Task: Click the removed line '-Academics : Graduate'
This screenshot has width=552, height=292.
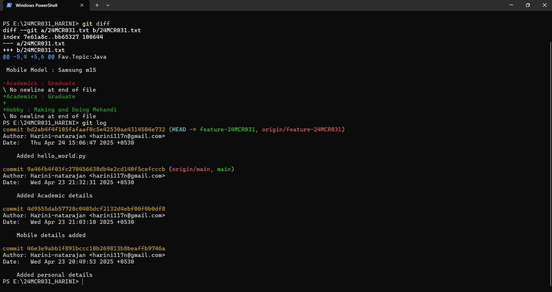Action: (x=39, y=83)
